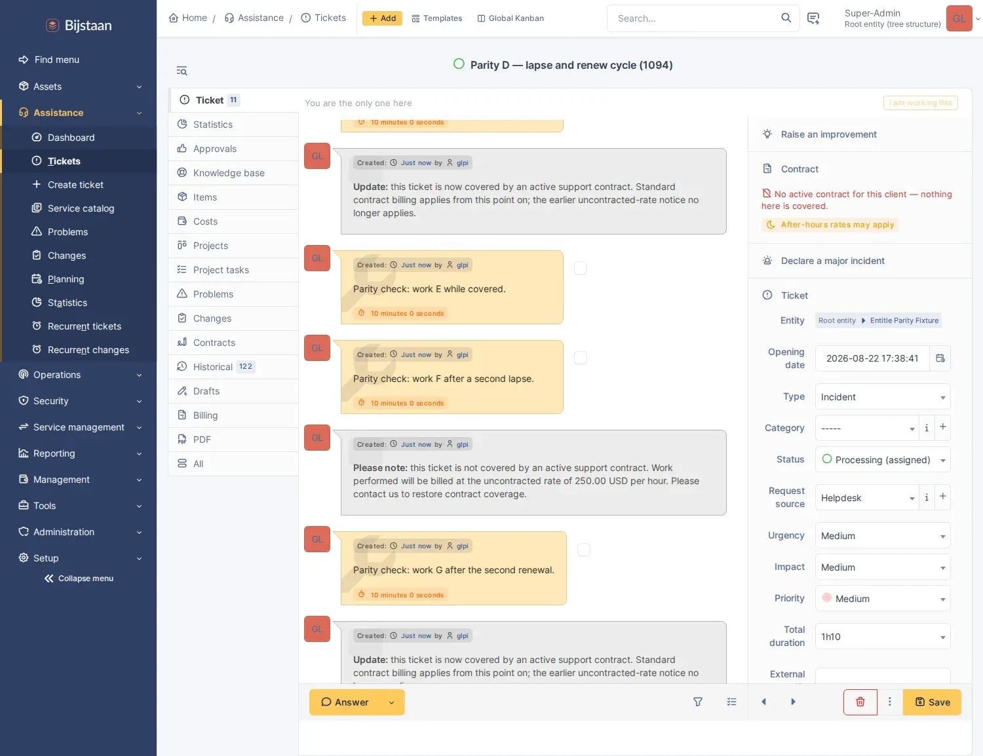Add a new request source plus icon
The image size is (983, 756).
tap(942, 497)
